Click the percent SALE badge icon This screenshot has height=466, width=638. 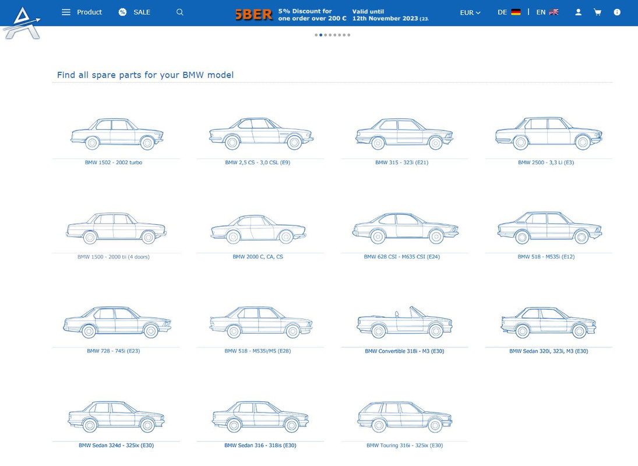(122, 12)
